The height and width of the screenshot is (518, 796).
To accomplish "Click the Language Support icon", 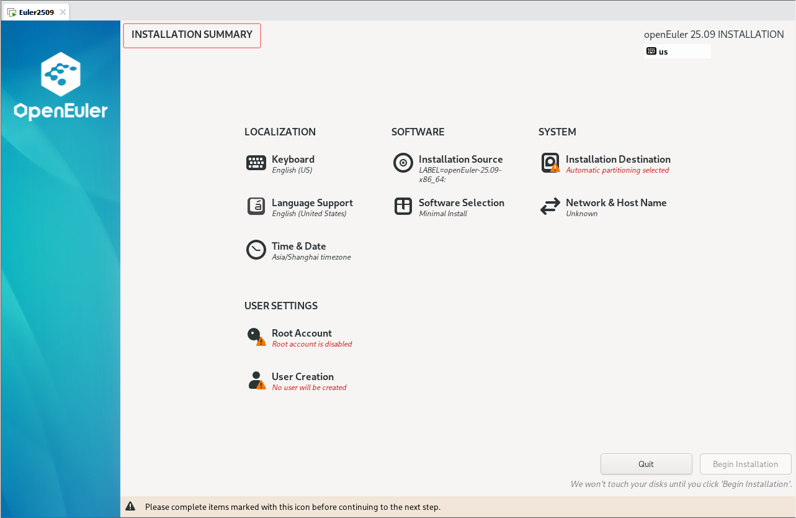I will tap(256, 206).
